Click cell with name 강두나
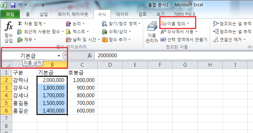This screenshot has height=133, width=253. [25, 88]
